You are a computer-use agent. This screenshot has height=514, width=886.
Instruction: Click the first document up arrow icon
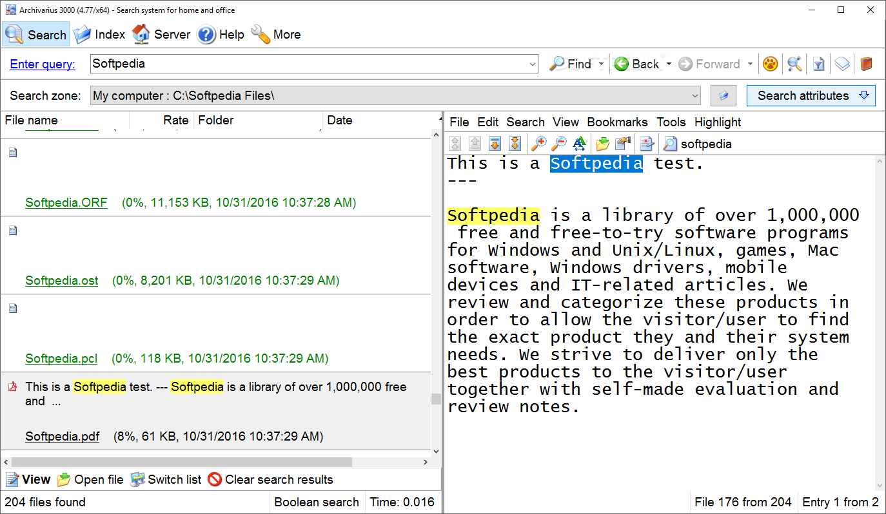[x=455, y=144]
